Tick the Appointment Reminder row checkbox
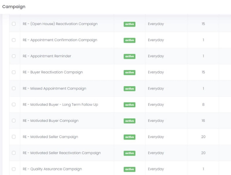Image resolution: width=231 pixels, height=175 pixels. (x=14, y=56)
